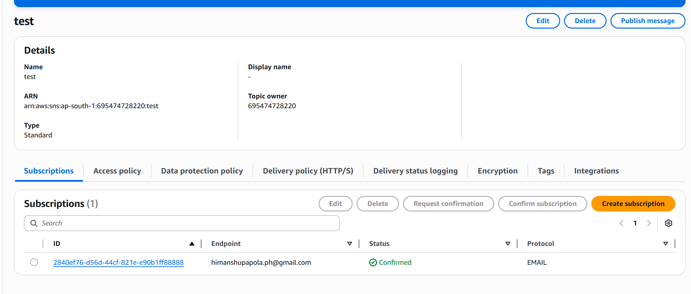Viewport: 691px width, 294px height.
Task: Open subscription ID link 2840ef76-d56d-44cf
Action: coord(118,262)
